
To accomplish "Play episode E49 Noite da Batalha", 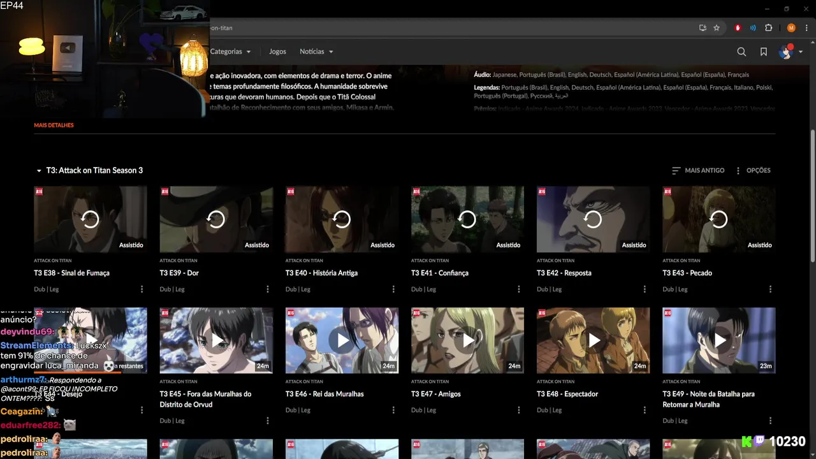I will tap(718, 341).
